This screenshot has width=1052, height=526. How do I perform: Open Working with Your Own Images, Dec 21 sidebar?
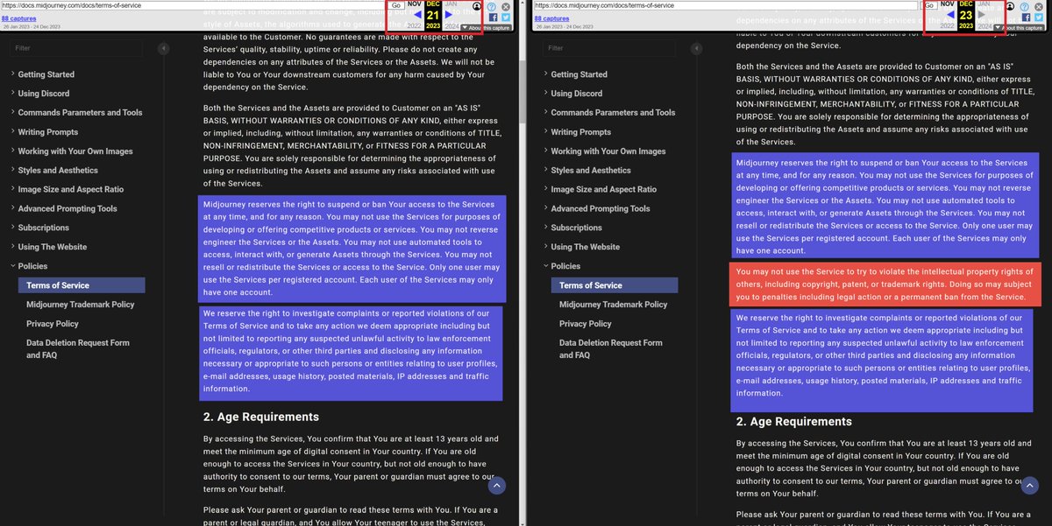pyautogui.click(x=75, y=151)
